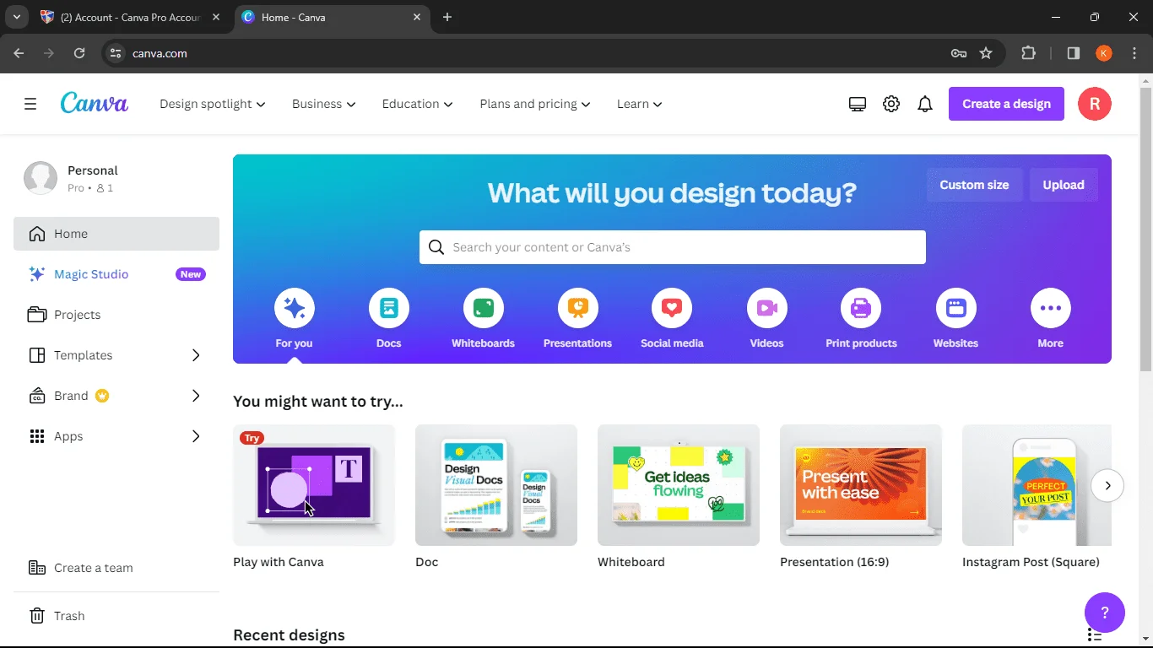Open the Presentation (16:9) thumbnail
1153x648 pixels.
click(x=861, y=485)
